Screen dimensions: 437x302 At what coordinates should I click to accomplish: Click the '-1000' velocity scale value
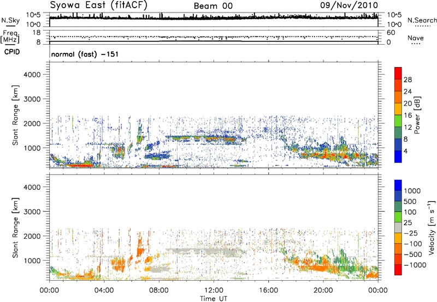pyautogui.click(x=415, y=265)
